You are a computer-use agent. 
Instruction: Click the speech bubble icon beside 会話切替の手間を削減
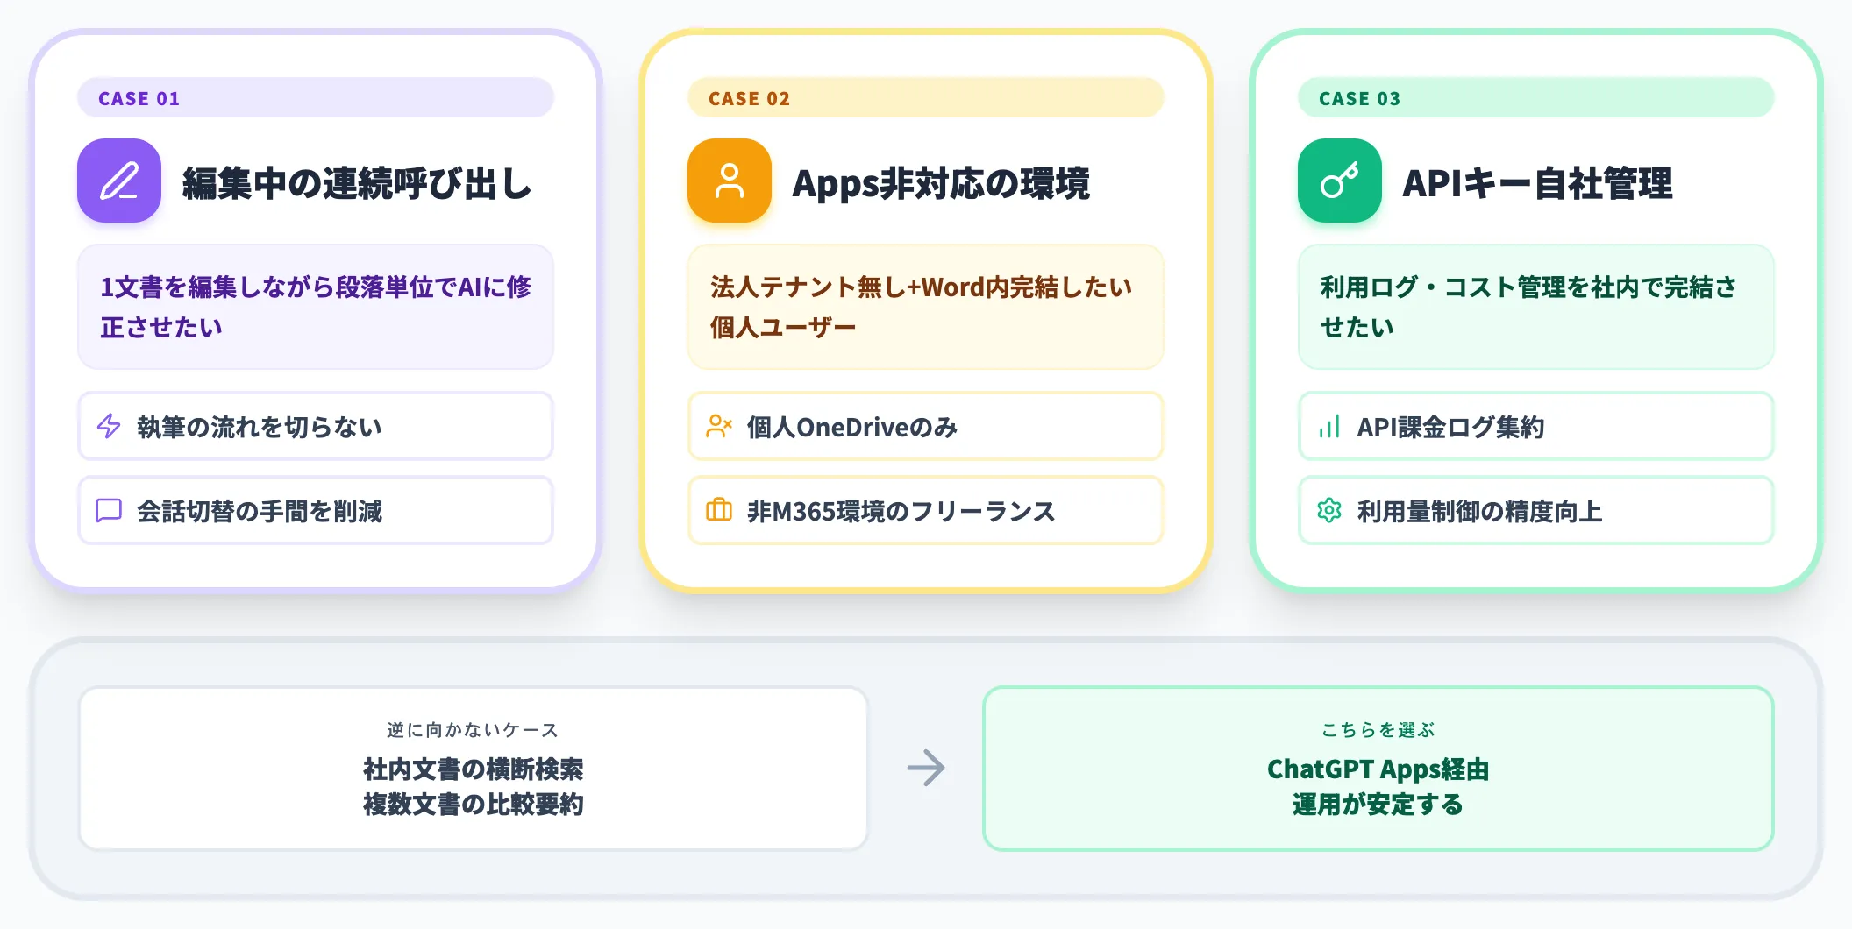tap(109, 510)
